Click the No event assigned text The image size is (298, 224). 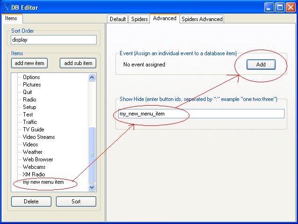tap(144, 65)
